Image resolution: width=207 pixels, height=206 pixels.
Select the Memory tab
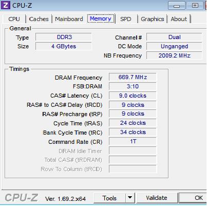[x=101, y=18]
